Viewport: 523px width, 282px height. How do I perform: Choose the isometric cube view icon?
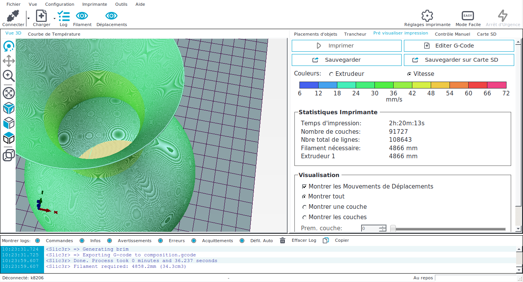pyautogui.click(x=9, y=108)
